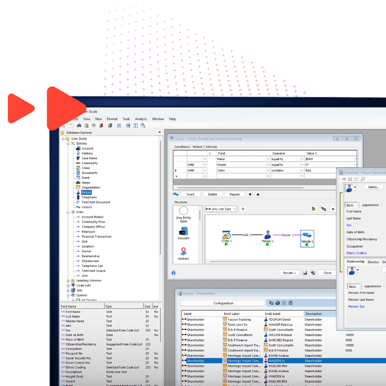This screenshot has width=386, height=386.
Task: Expand the Labeling Schemes tree node
Action: 68,280
